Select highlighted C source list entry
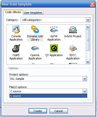The height and width of the screenshot is (117, 97). (x=48, y=96)
